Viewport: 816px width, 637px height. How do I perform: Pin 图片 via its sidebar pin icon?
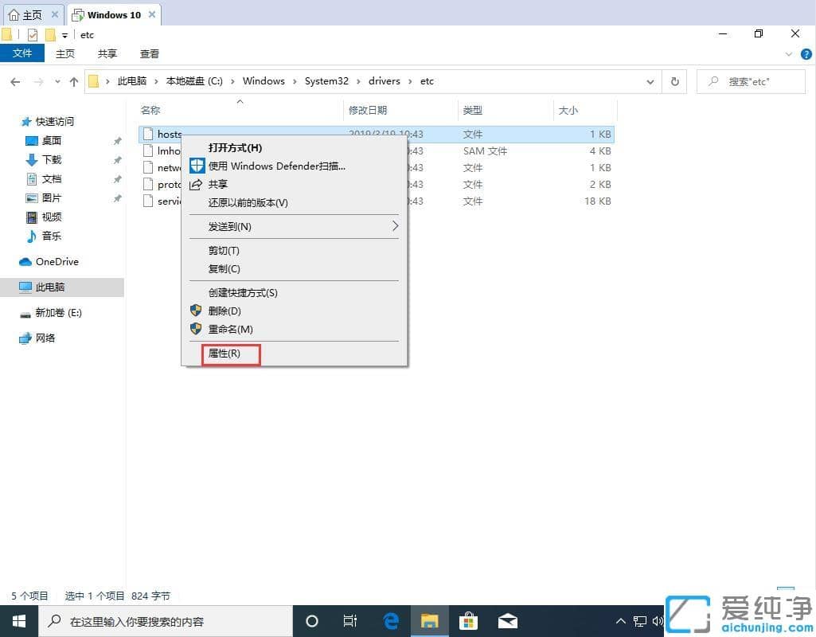point(118,197)
